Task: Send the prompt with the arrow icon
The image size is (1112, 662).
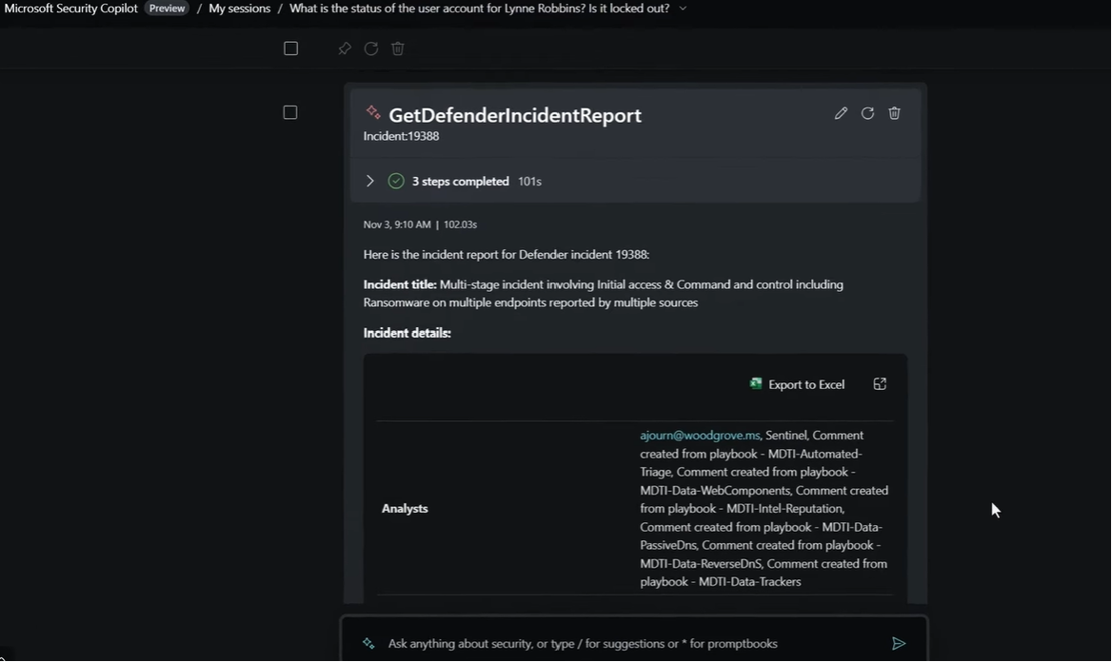Action: point(898,644)
